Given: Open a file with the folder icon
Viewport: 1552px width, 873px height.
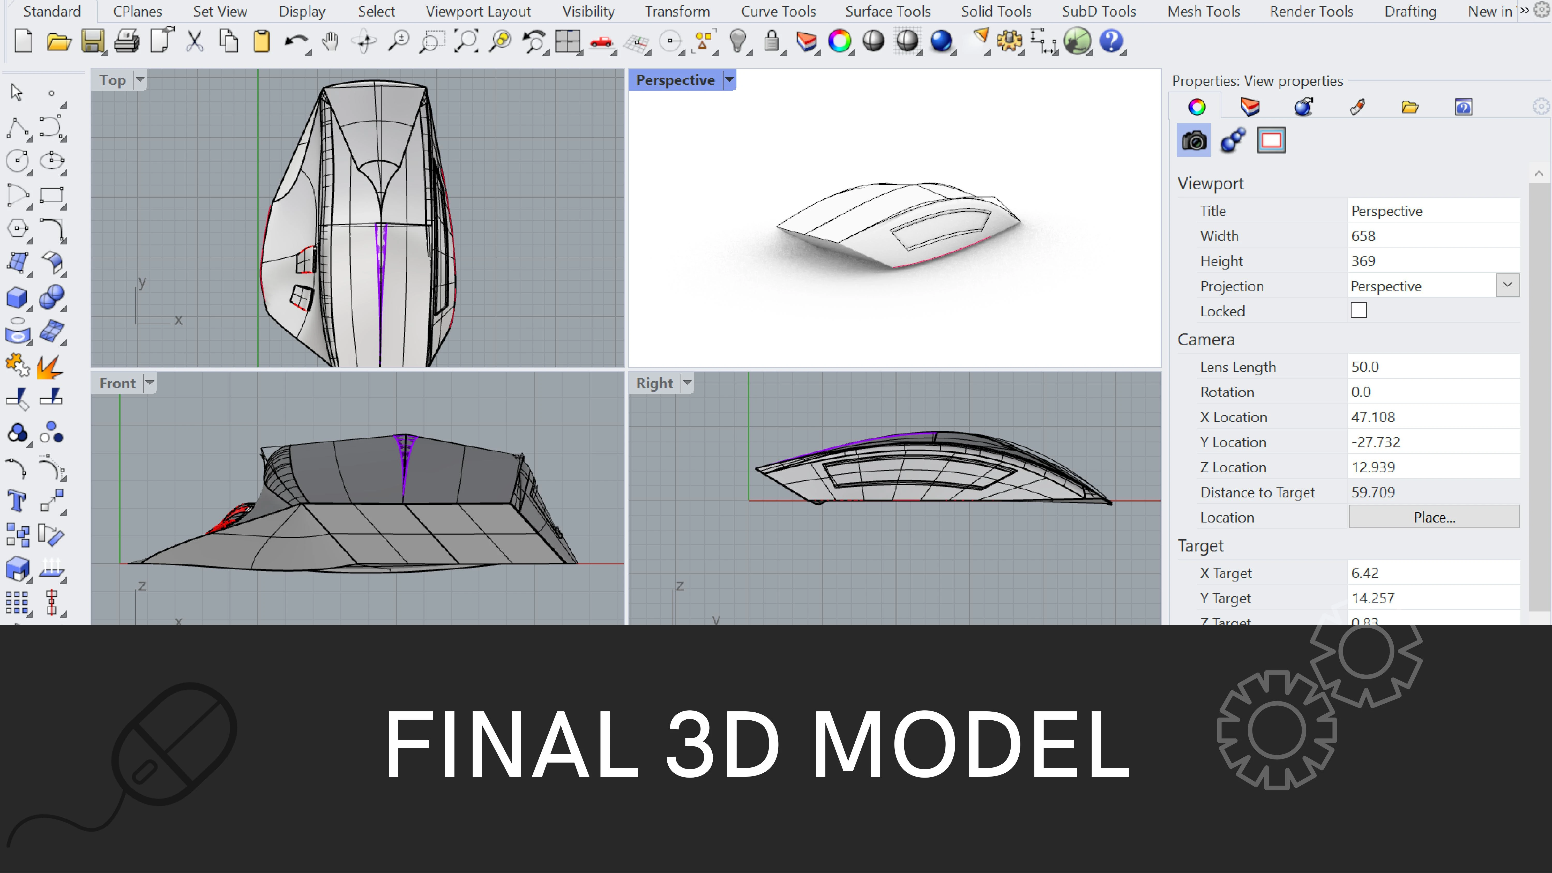Looking at the screenshot, I should coord(58,42).
